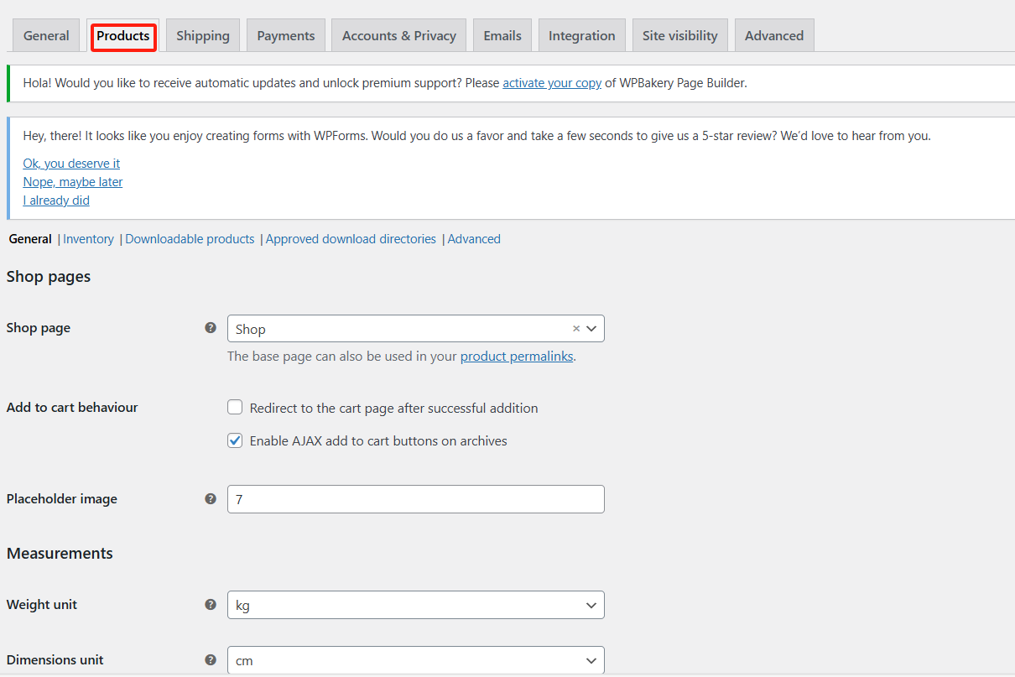1015x677 pixels.
Task: Click the help icon beside Placeholder image
Action: point(211,498)
